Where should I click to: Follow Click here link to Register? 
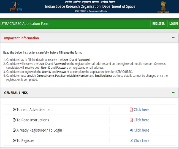point(141,140)
